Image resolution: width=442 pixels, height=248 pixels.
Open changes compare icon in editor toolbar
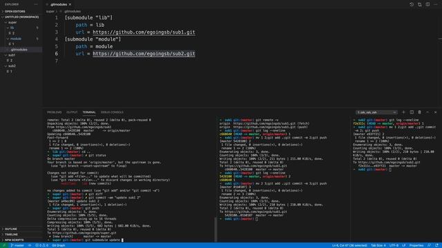click(x=420, y=5)
